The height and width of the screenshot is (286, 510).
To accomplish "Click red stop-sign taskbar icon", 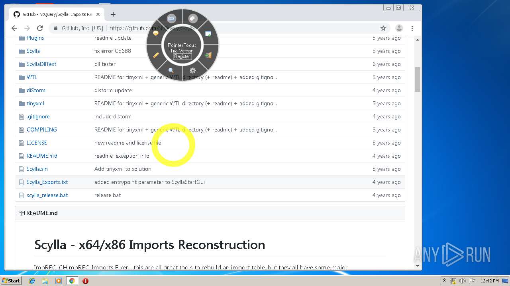I will [85, 281].
